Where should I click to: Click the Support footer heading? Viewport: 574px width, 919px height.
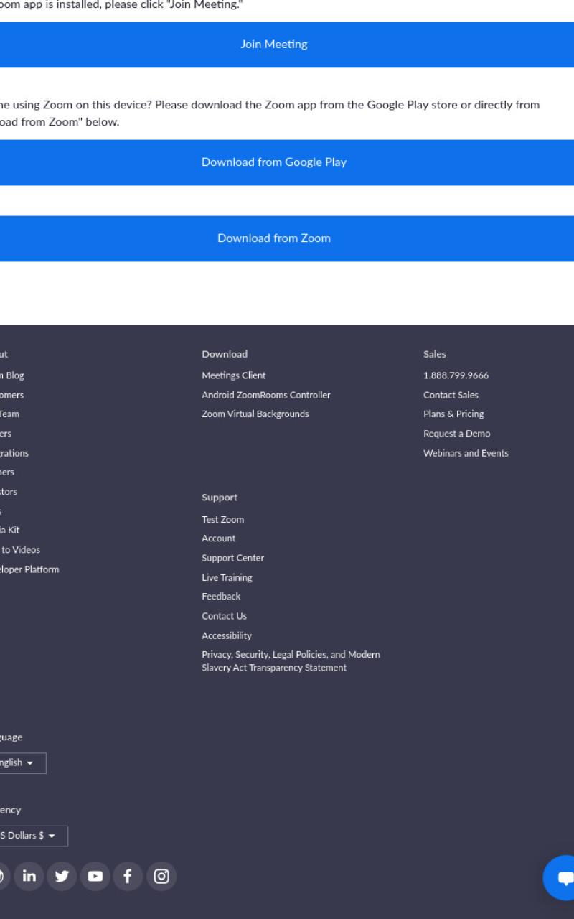click(220, 498)
